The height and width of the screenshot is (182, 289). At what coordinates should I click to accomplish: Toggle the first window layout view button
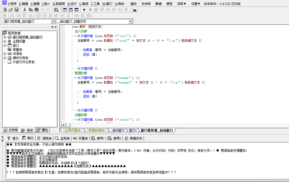tap(65, 10)
